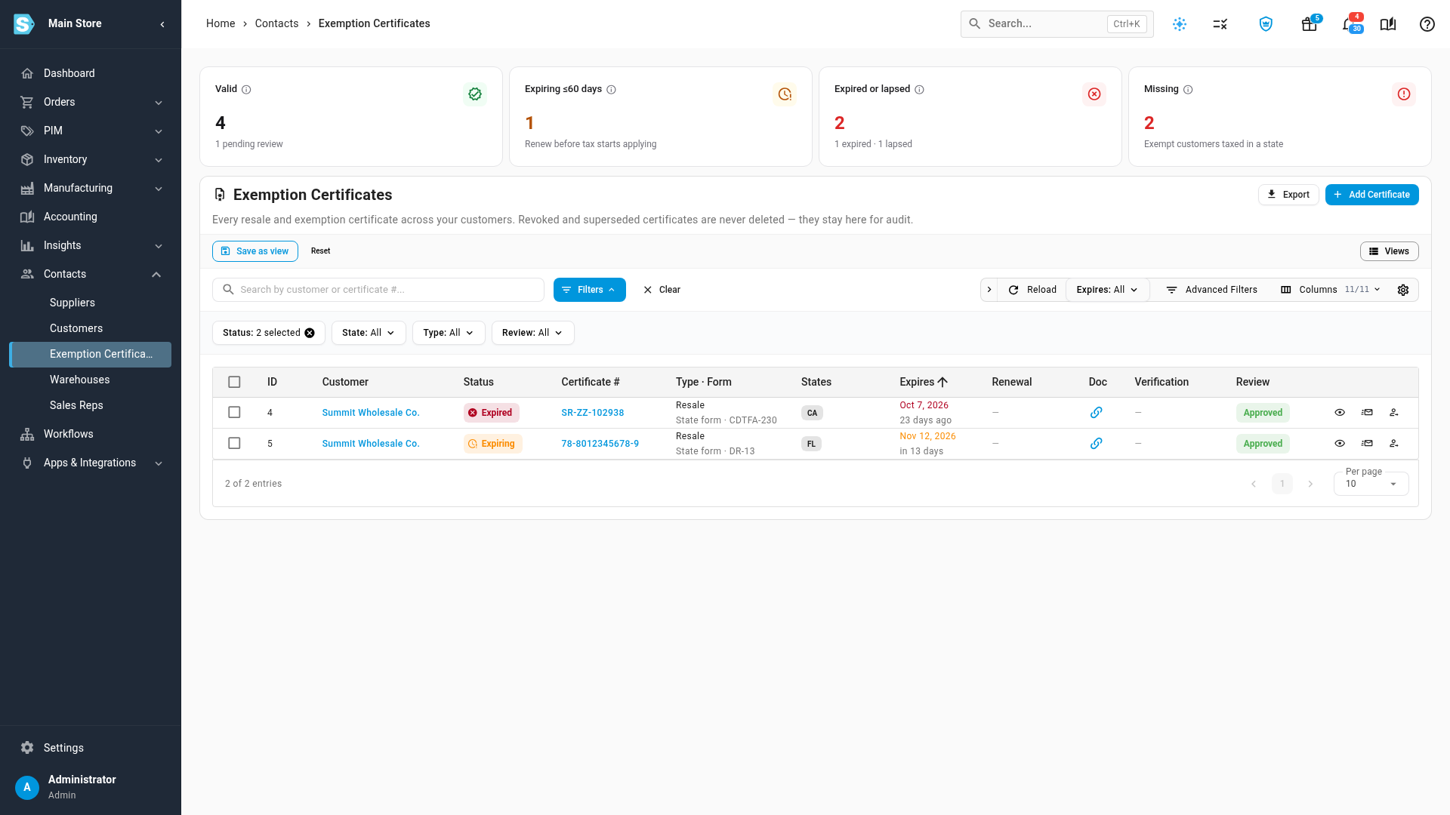Screen dimensions: 1450x815
Task: Open Summit Wholesale Co. link in row 4
Action: pyautogui.click(x=371, y=413)
